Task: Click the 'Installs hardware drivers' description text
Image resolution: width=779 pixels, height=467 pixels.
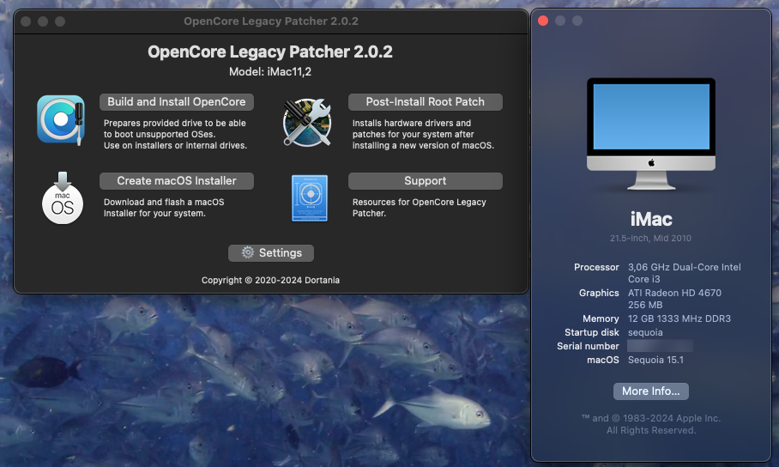Action: [423, 134]
